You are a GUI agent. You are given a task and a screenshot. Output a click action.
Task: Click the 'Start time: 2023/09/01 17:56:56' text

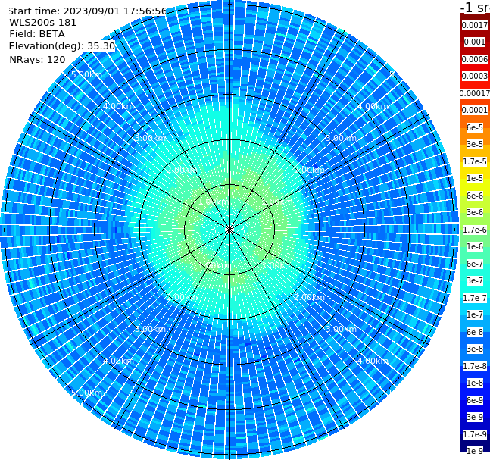click(x=87, y=11)
